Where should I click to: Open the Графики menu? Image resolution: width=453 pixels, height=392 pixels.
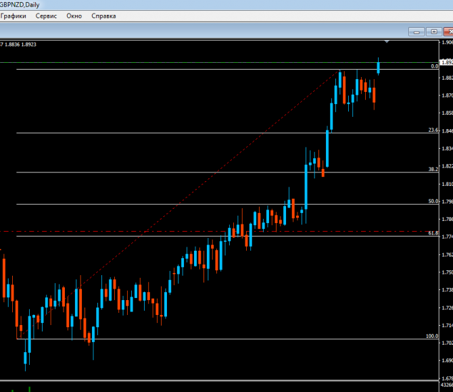click(x=13, y=16)
